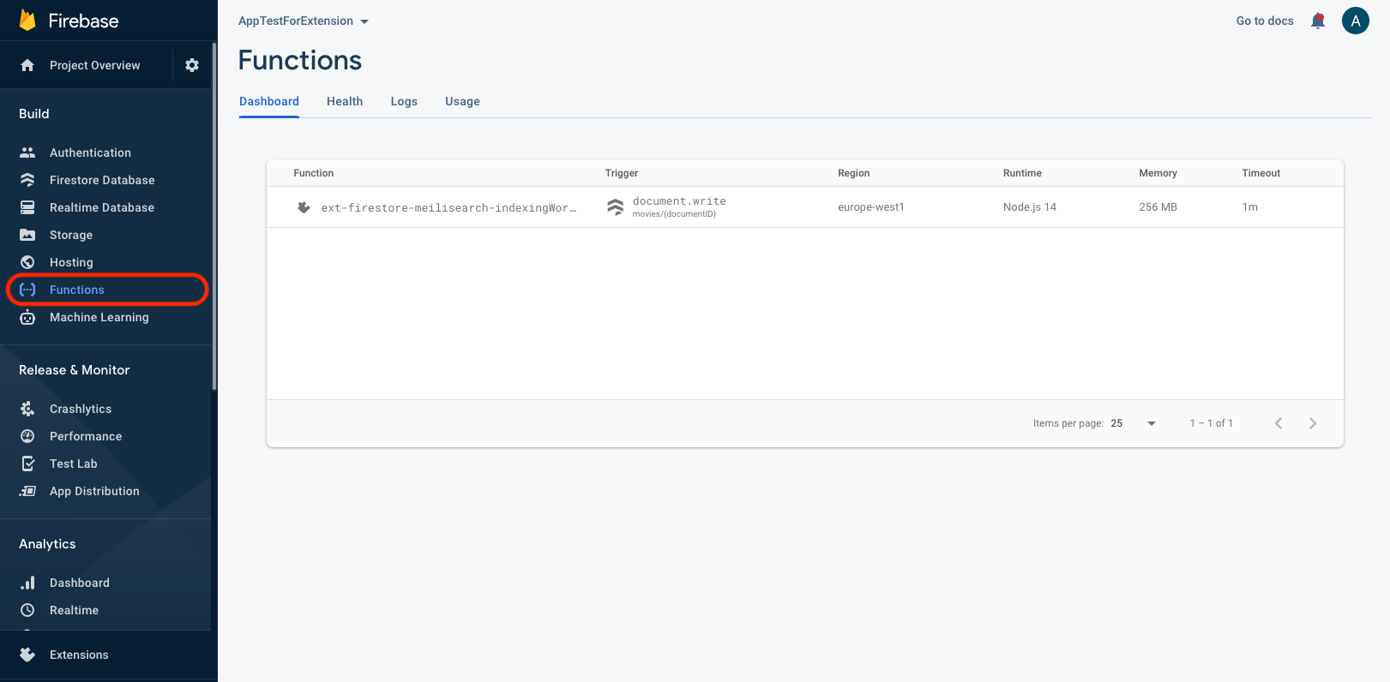Open Go to docs link
The height and width of the screenshot is (682, 1390).
point(1265,21)
